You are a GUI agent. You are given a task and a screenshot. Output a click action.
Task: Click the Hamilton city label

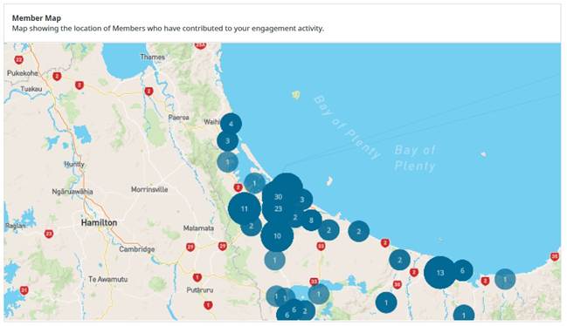99,222
